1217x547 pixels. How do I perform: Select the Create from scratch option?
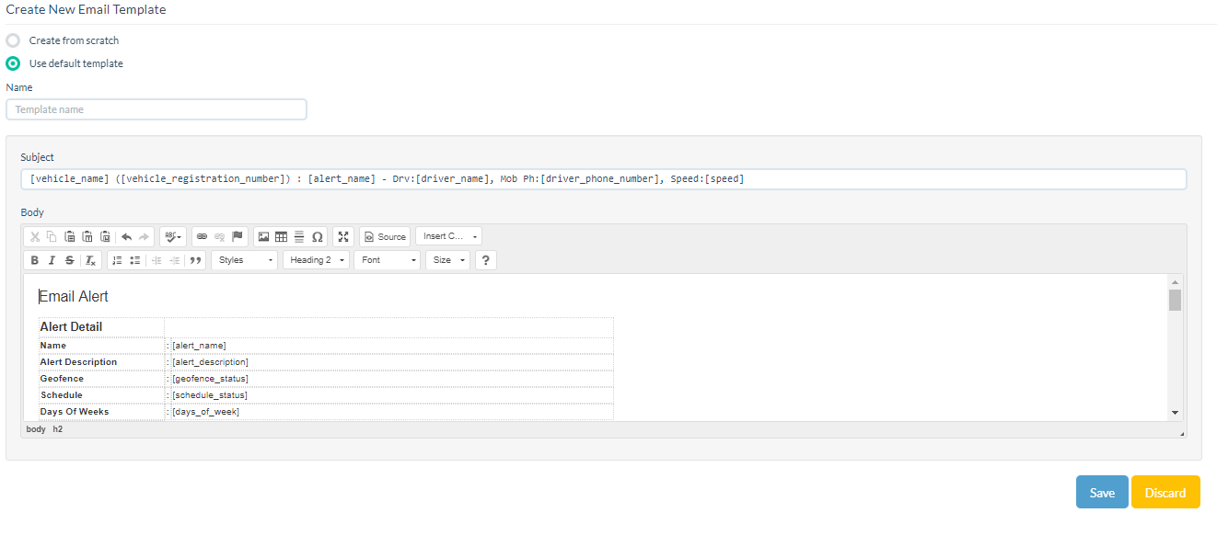point(13,40)
